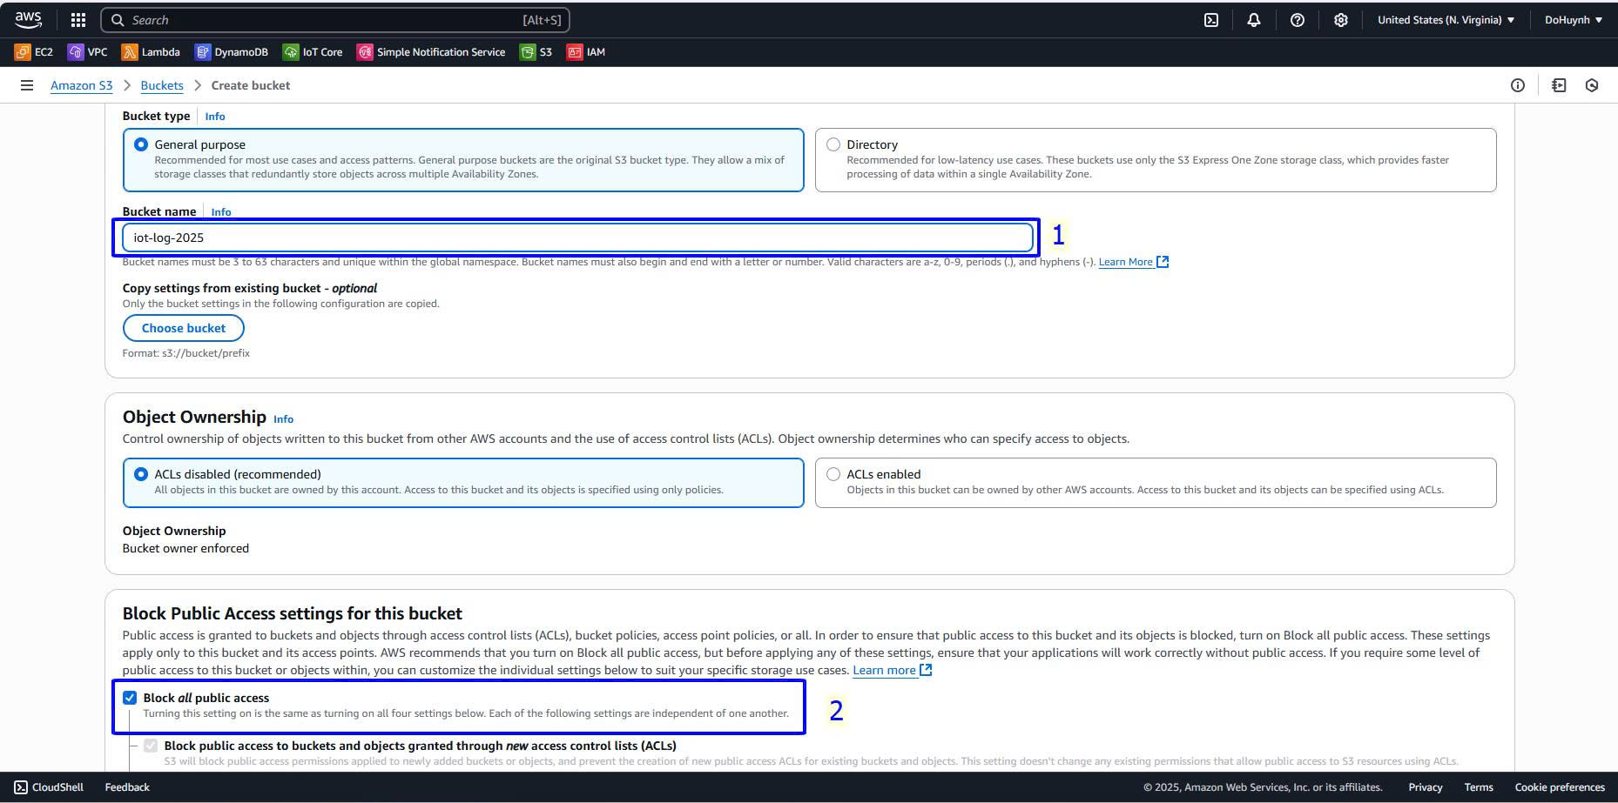Select the ACLs enabled option

pyautogui.click(x=833, y=474)
